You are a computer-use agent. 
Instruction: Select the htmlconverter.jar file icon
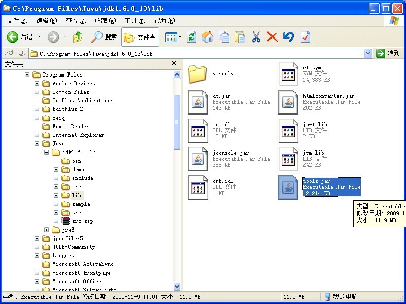click(x=288, y=102)
